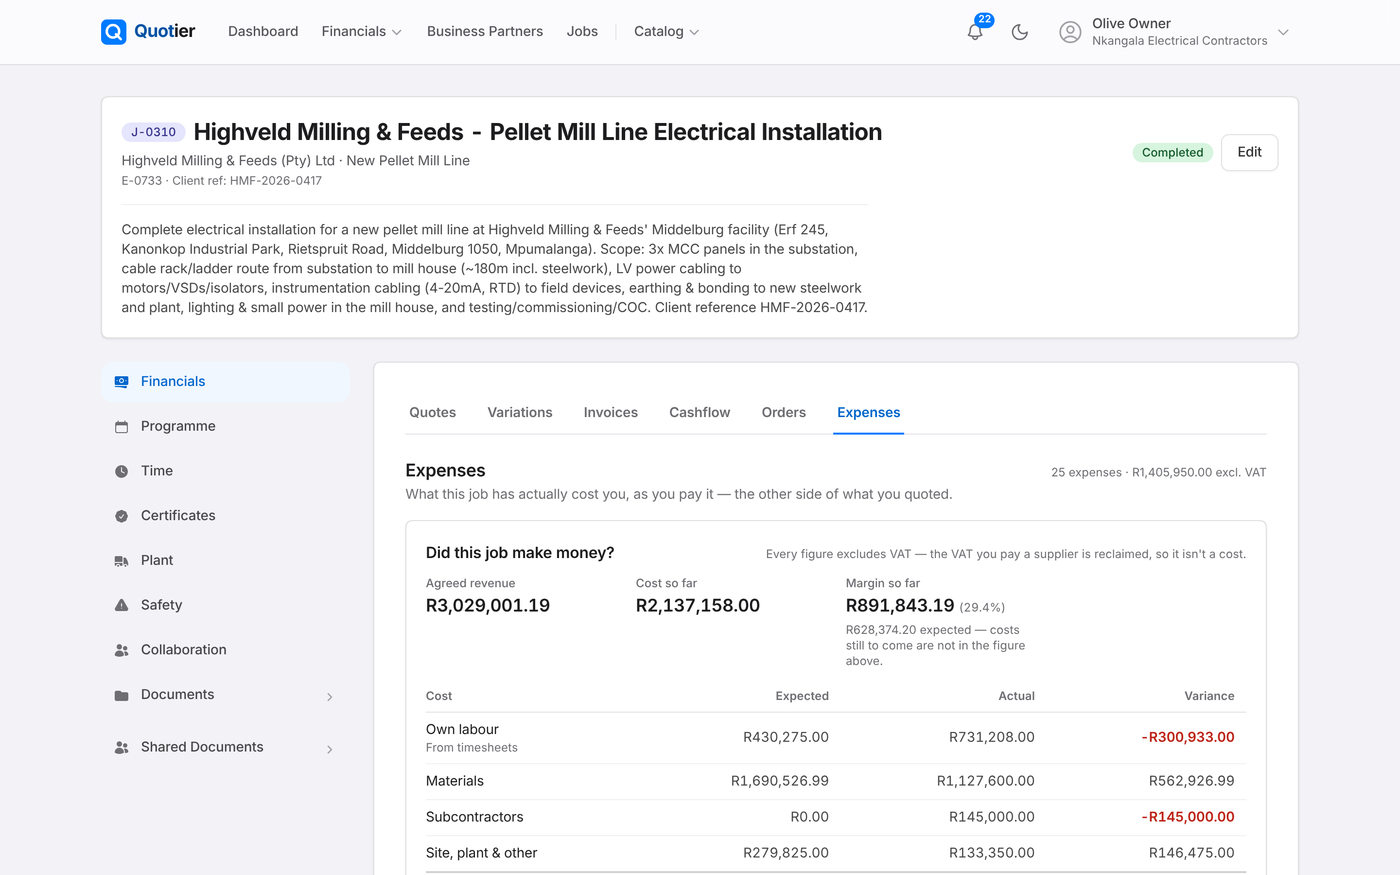Screen dimensions: 1400x875
Task: Click Agreed revenue R3,029,001.19
Action: pos(488,605)
